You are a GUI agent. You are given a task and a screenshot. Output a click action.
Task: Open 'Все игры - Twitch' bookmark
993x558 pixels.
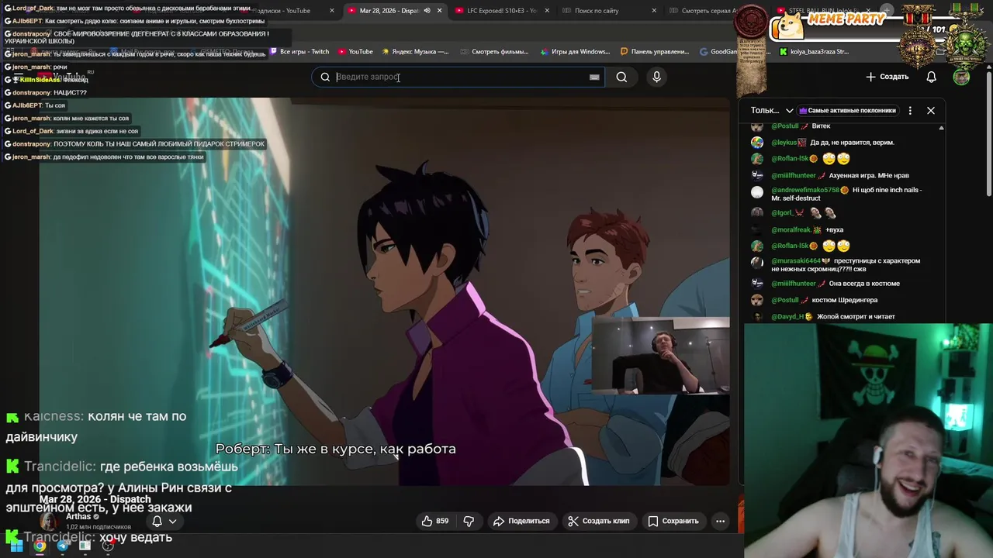299,52
